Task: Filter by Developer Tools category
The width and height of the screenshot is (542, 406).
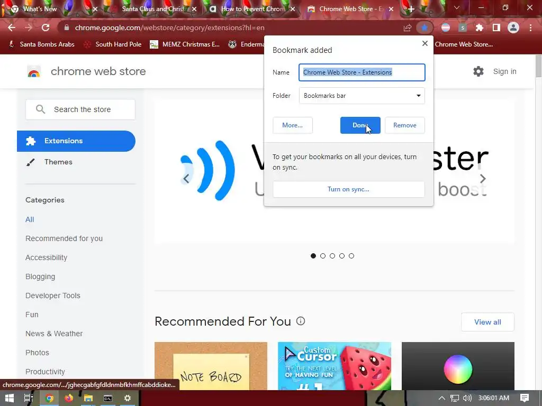Action: click(53, 296)
